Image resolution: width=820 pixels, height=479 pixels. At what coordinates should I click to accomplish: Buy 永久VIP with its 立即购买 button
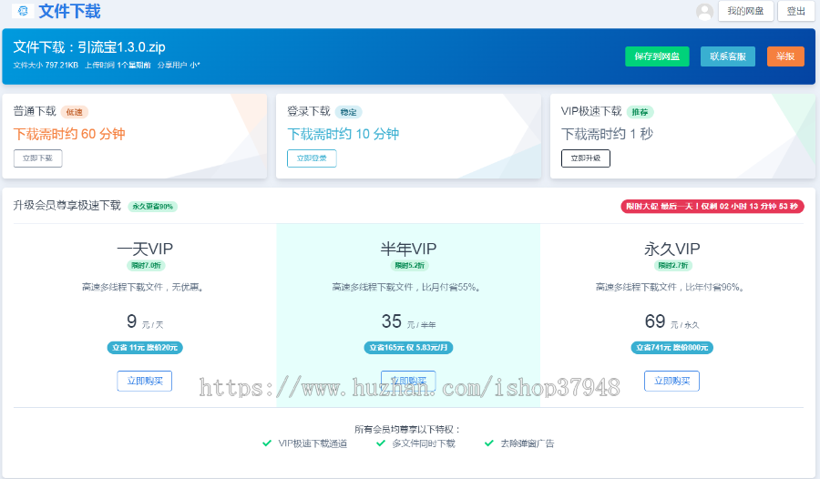click(672, 381)
